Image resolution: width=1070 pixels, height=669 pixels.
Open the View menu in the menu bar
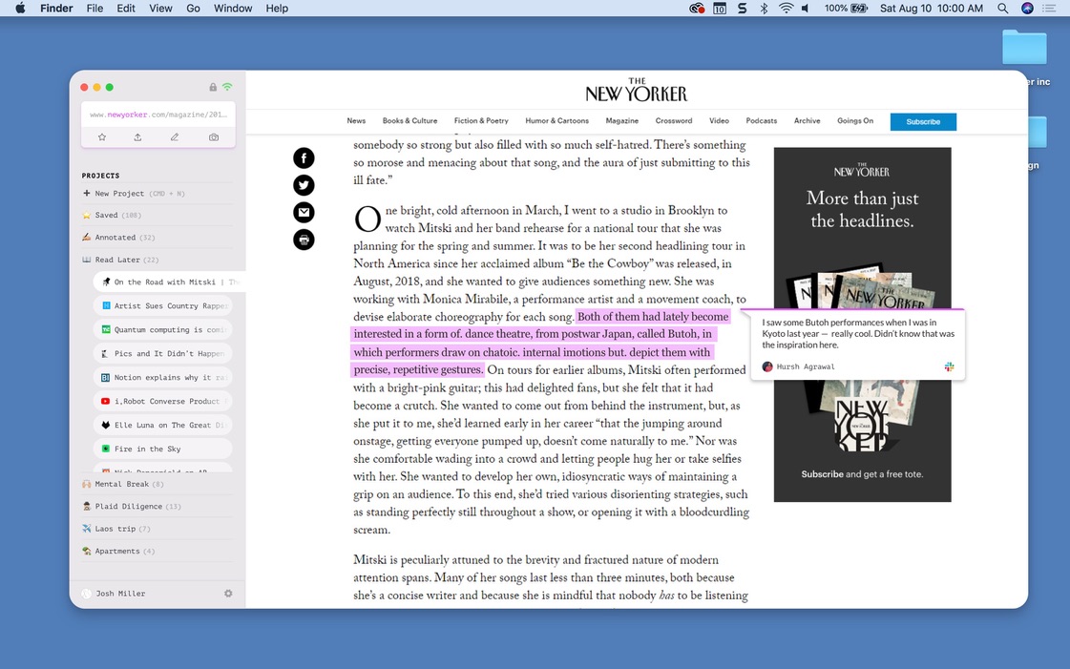click(x=160, y=9)
